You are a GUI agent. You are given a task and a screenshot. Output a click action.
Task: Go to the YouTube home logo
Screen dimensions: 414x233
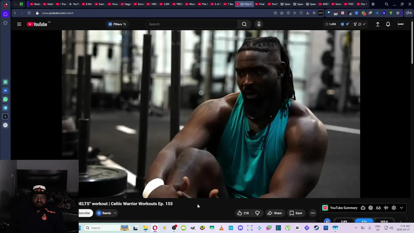[x=37, y=24]
